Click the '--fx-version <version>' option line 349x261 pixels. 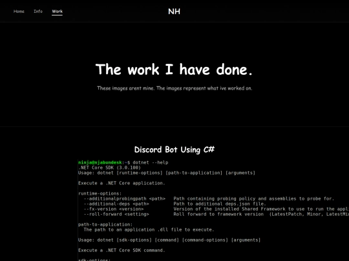click(x=114, y=209)
